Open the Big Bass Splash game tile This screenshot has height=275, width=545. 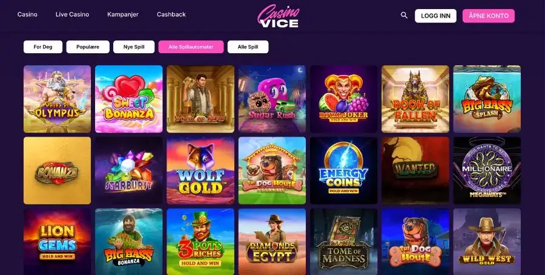click(x=487, y=99)
